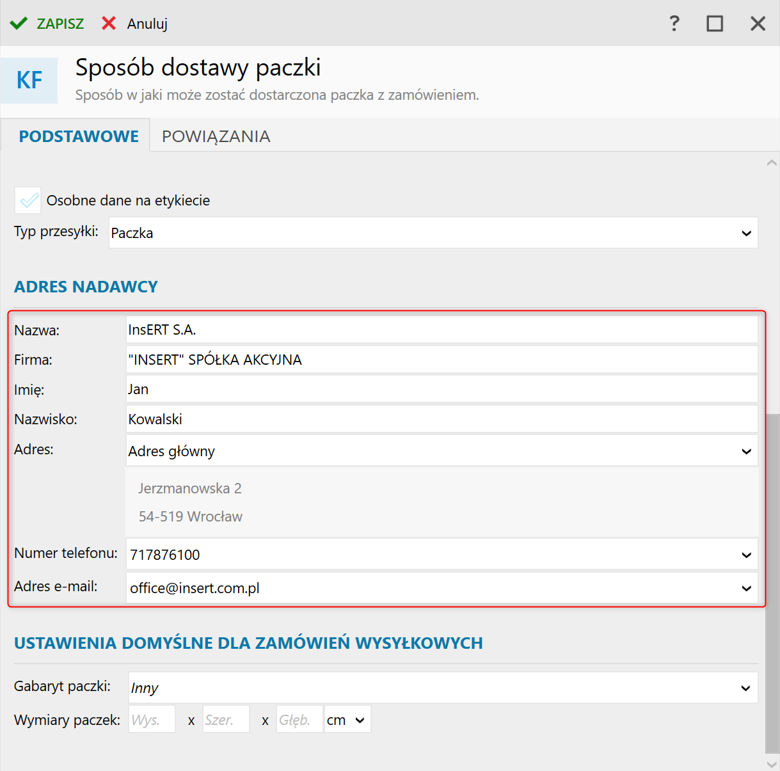Click the ADRES NADAWCY section header
This screenshot has width=780, height=771.
[x=86, y=287]
